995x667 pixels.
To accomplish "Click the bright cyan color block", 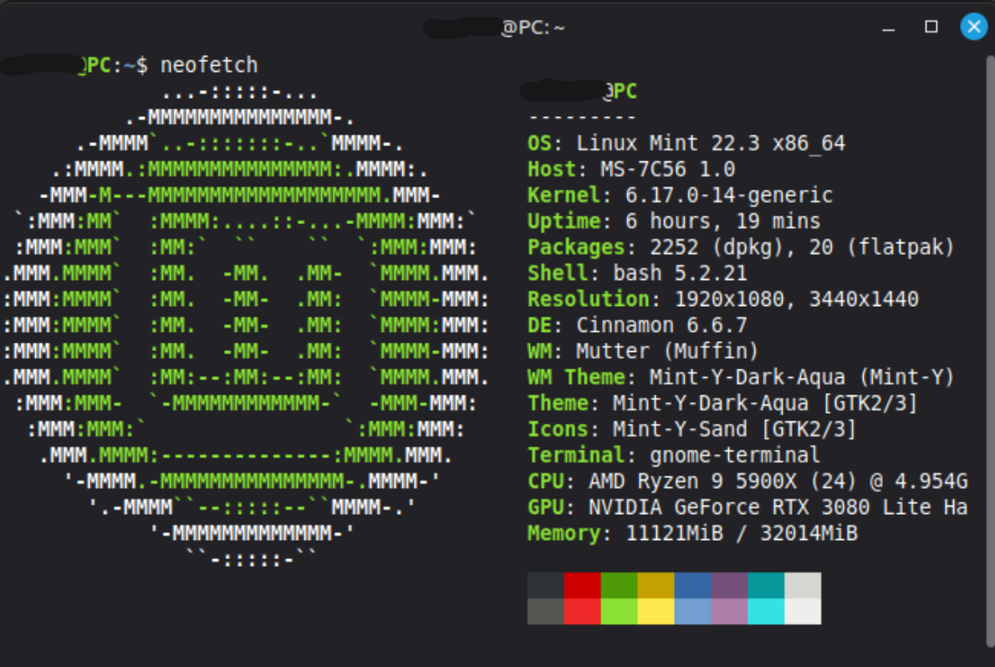I will [x=767, y=612].
